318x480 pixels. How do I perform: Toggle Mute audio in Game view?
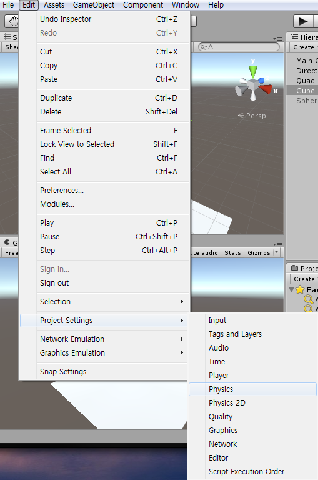point(204,253)
